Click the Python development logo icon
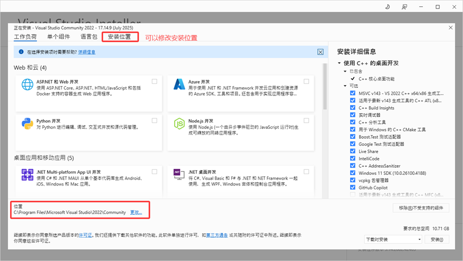This screenshot has width=463, height=261. pyautogui.click(x=27, y=124)
